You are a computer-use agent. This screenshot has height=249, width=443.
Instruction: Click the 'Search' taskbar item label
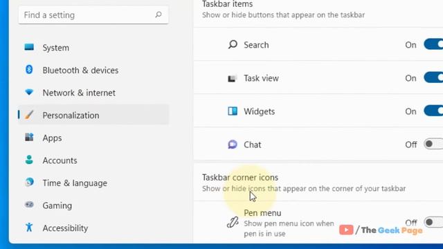coord(256,45)
